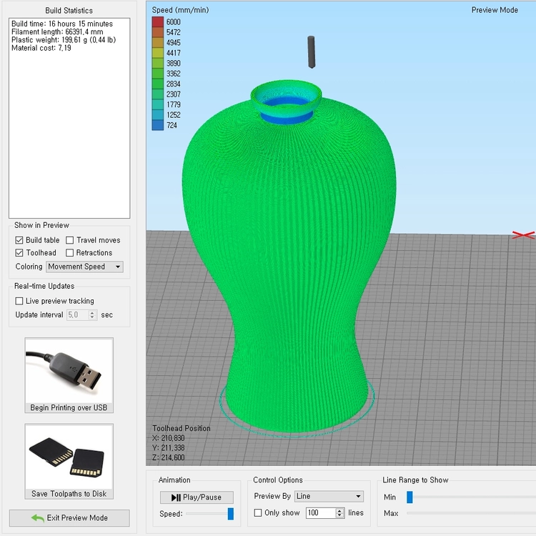Click the animation Speed slider handle
This screenshot has width=536, height=536.
pyautogui.click(x=231, y=514)
